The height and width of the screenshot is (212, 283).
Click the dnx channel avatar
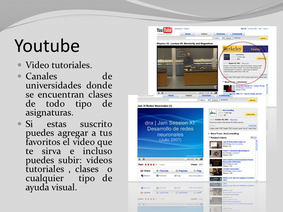tap(213, 113)
